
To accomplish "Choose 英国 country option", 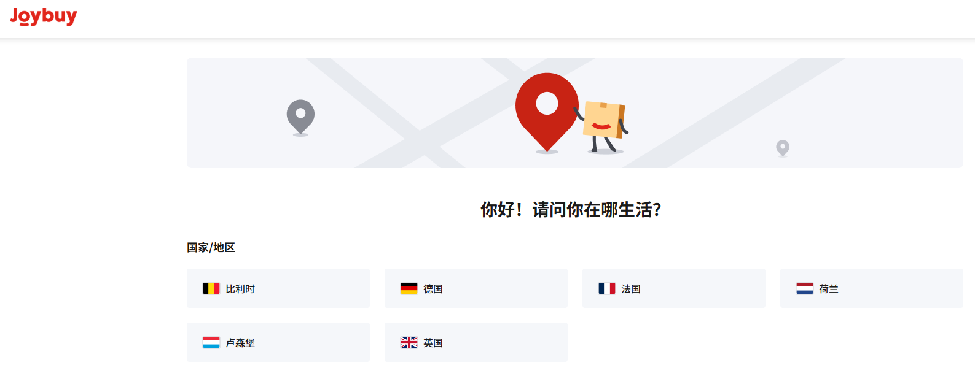I will (x=476, y=342).
